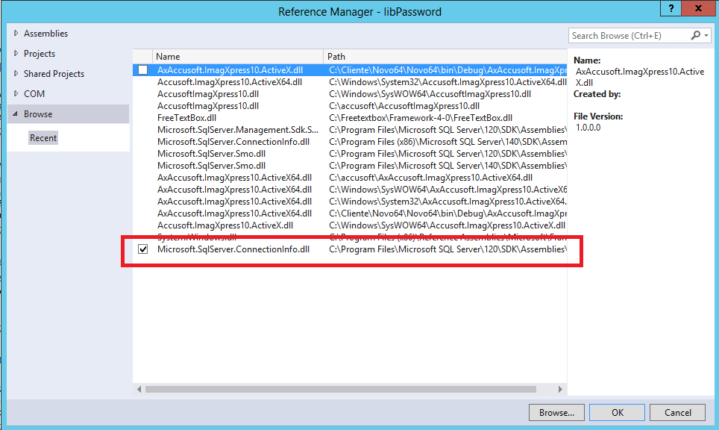Screen dimensions: 719x430
Task: Click the AxAccusoft.ImagXpress10.ActiveX.dll name in the highlighted row
Action: [230, 70]
